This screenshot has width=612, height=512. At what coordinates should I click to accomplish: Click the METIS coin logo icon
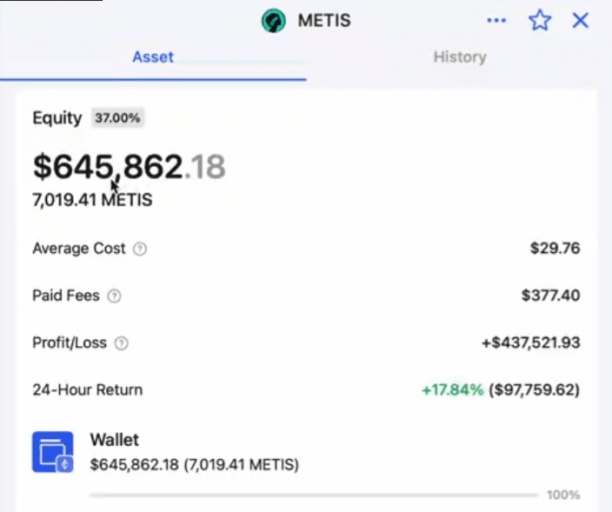274,20
